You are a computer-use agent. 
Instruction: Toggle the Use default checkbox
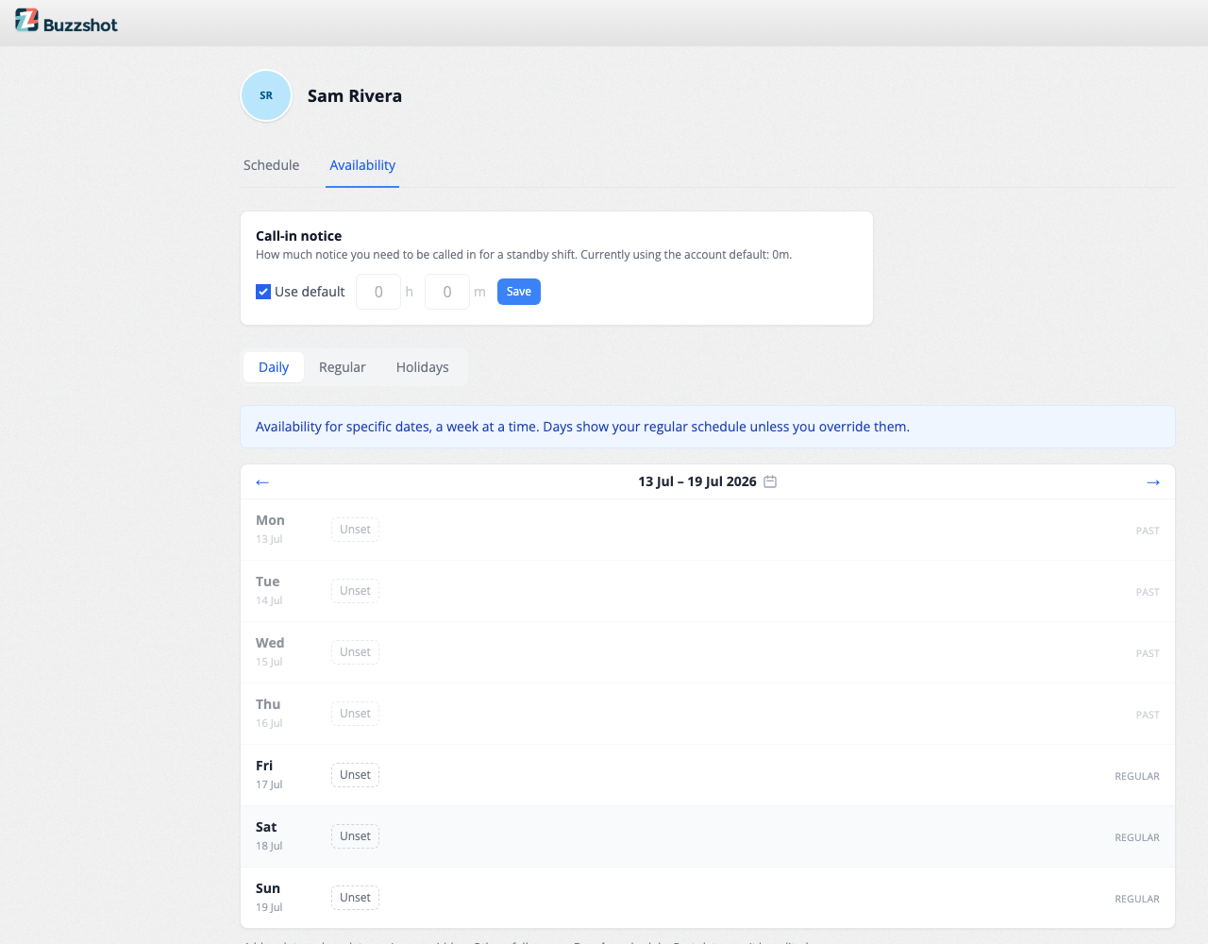263,292
